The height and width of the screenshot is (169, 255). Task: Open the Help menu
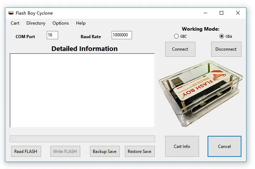[x=81, y=23]
